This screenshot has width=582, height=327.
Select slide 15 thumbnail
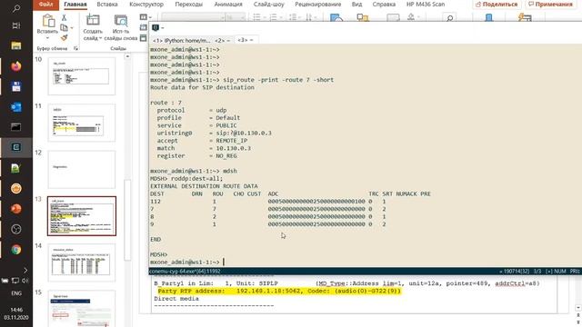click(x=82, y=309)
